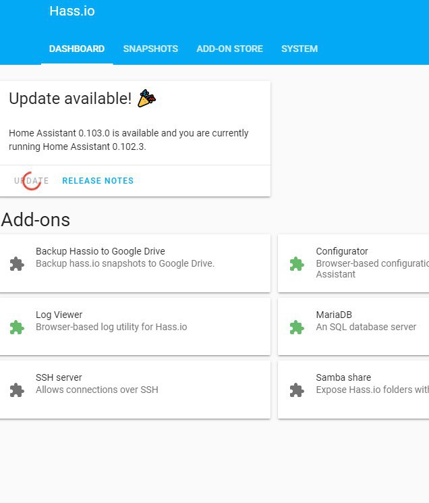Select the Configurator add-on title
The width and height of the screenshot is (429, 503).
pos(342,251)
